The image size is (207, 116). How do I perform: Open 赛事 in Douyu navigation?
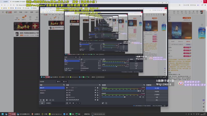[32, 12]
